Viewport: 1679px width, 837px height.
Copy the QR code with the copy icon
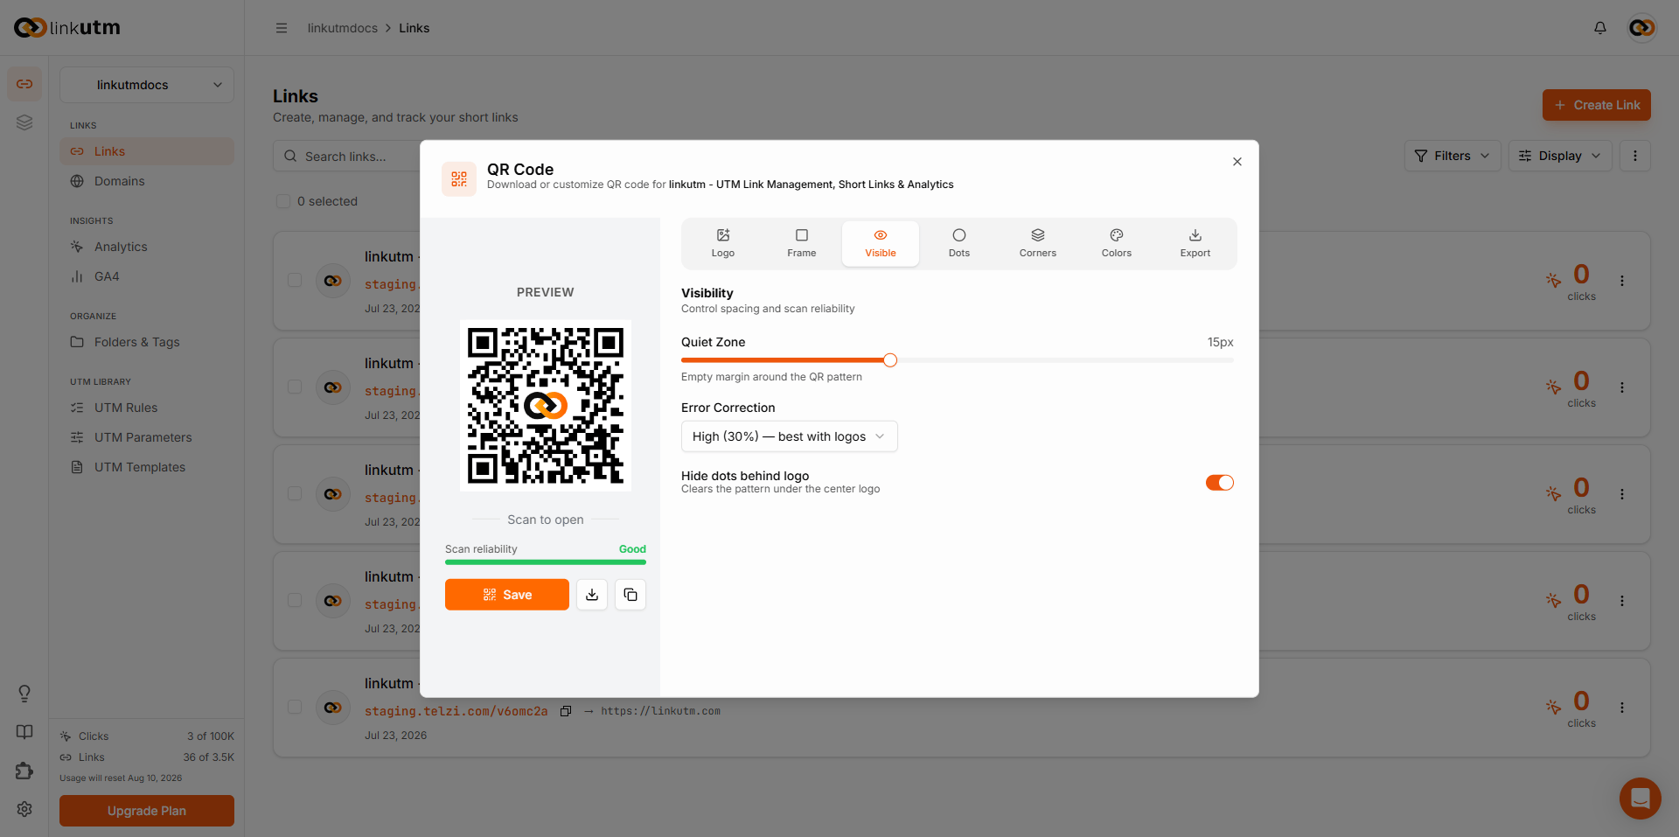[x=630, y=595]
